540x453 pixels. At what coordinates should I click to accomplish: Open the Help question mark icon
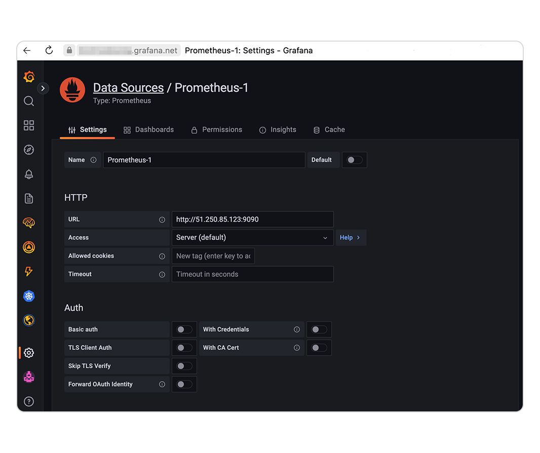tap(29, 402)
